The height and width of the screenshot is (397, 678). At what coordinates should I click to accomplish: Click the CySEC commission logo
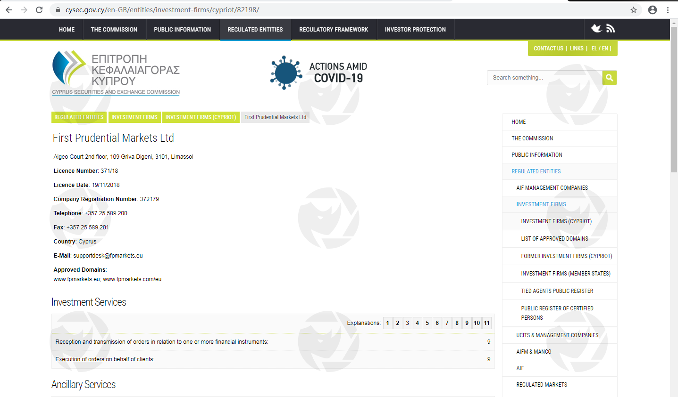pyautogui.click(x=116, y=73)
